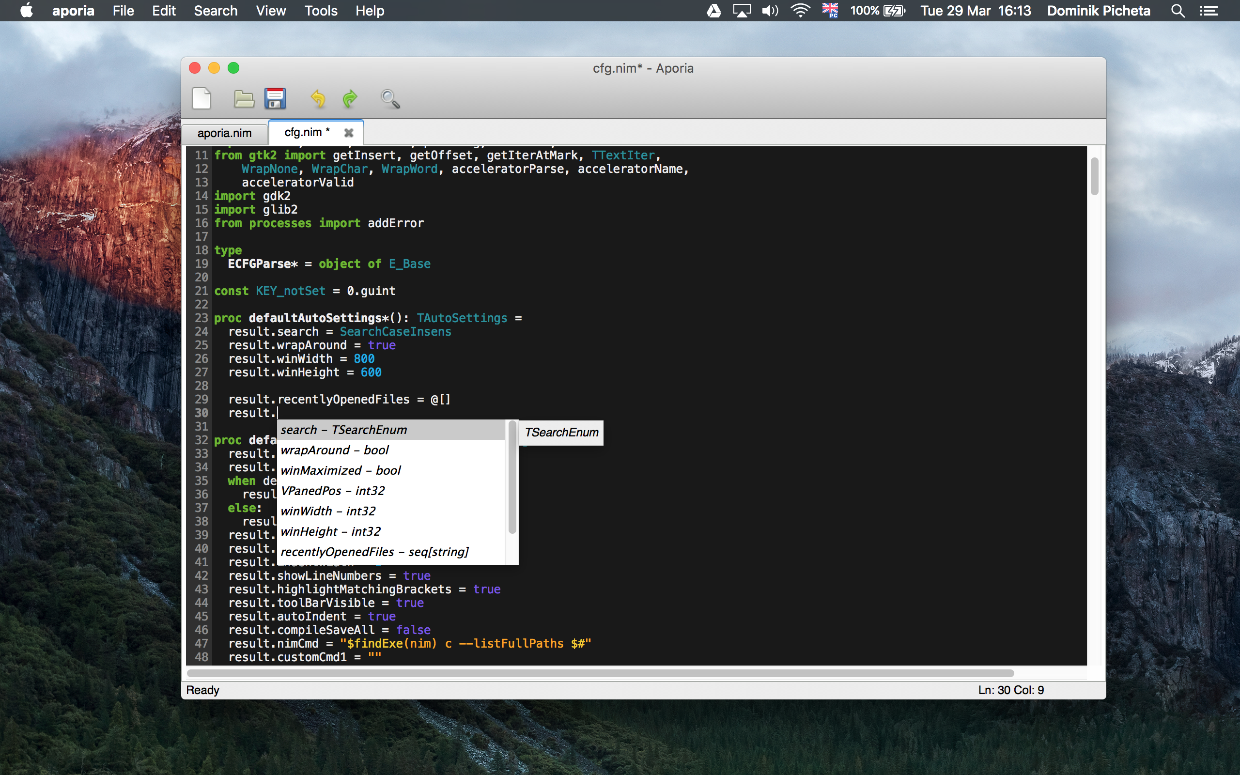Click the horizontal scrollbar below editor

tap(600, 673)
